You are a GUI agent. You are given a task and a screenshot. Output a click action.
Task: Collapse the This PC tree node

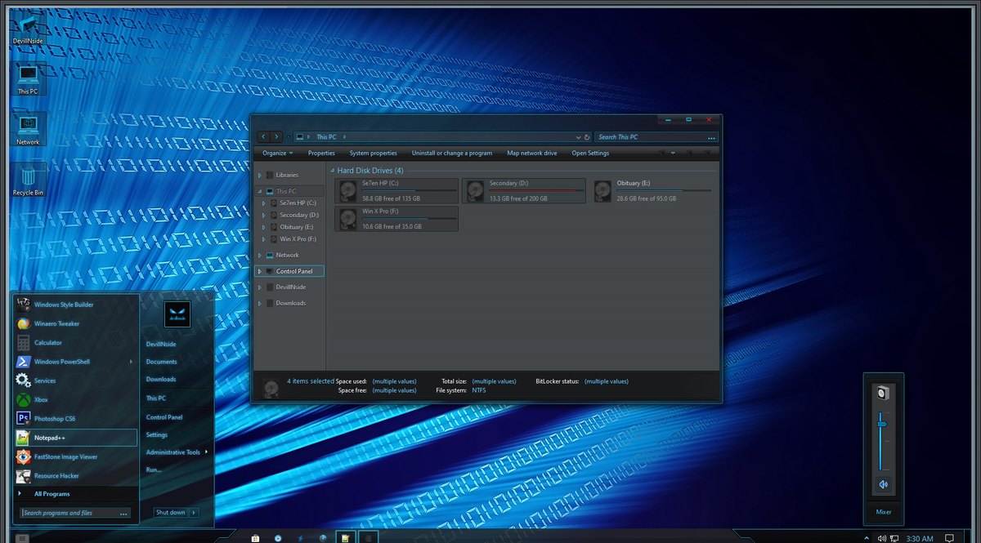[260, 191]
